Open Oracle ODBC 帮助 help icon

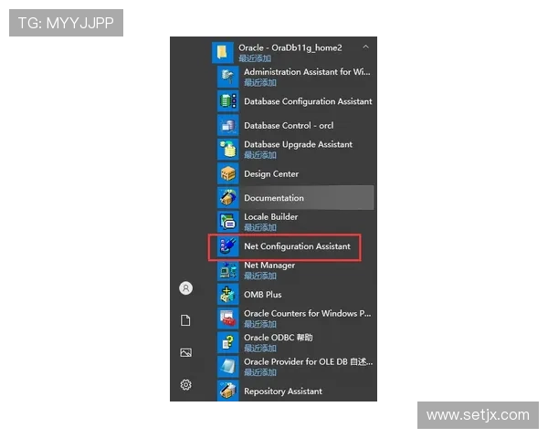point(227,342)
